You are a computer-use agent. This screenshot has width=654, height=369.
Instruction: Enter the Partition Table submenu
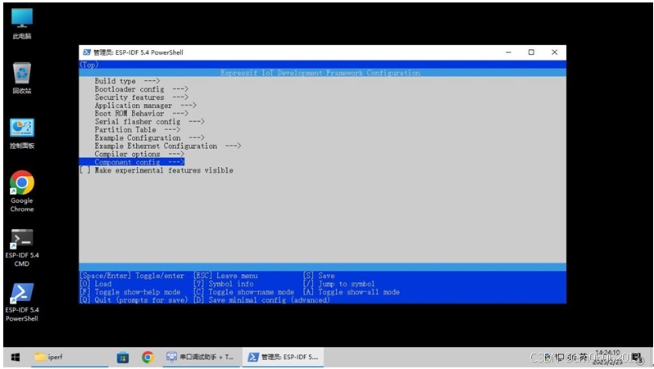137,129
